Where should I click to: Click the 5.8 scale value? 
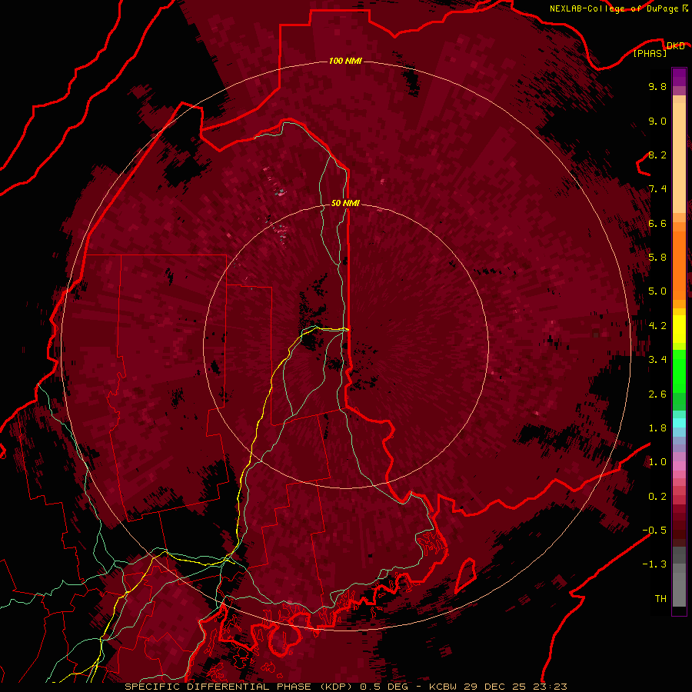pos(657,258)
